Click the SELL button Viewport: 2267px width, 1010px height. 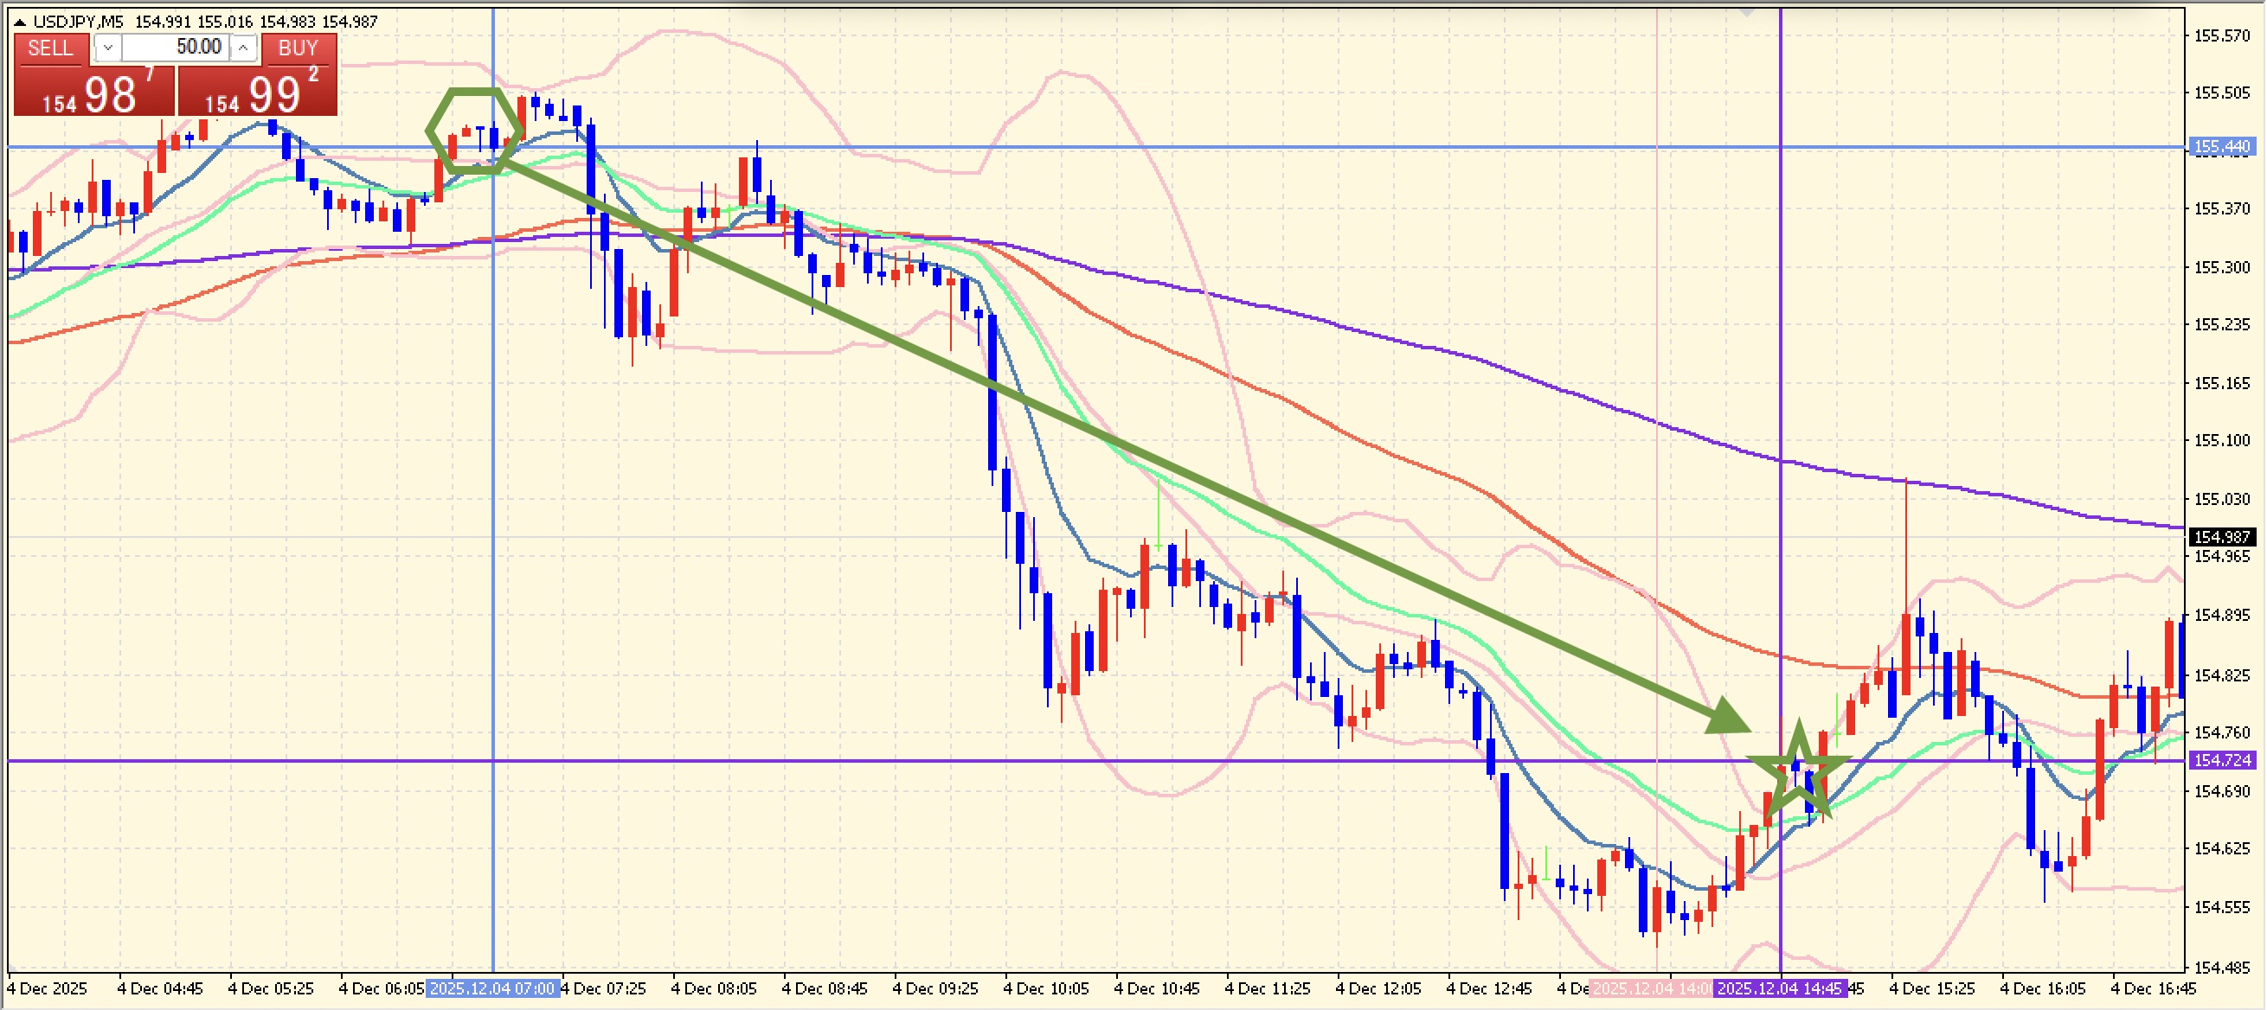pyautogui.click(x=50, y=48)
